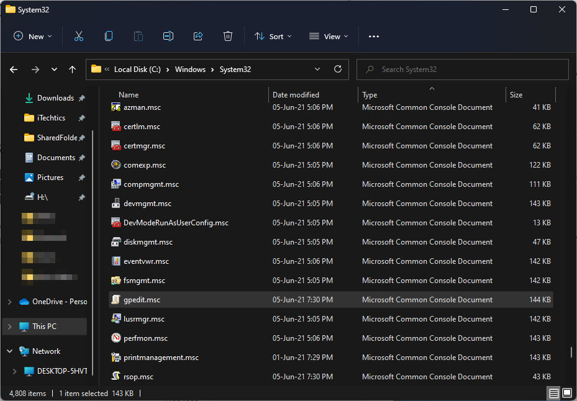Open the Sort dropdown menu
This screenshot has width=577, height=401.
(273, 36)
